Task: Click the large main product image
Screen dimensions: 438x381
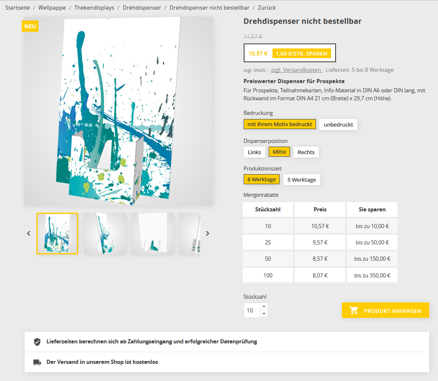Action: coord(118,111)
